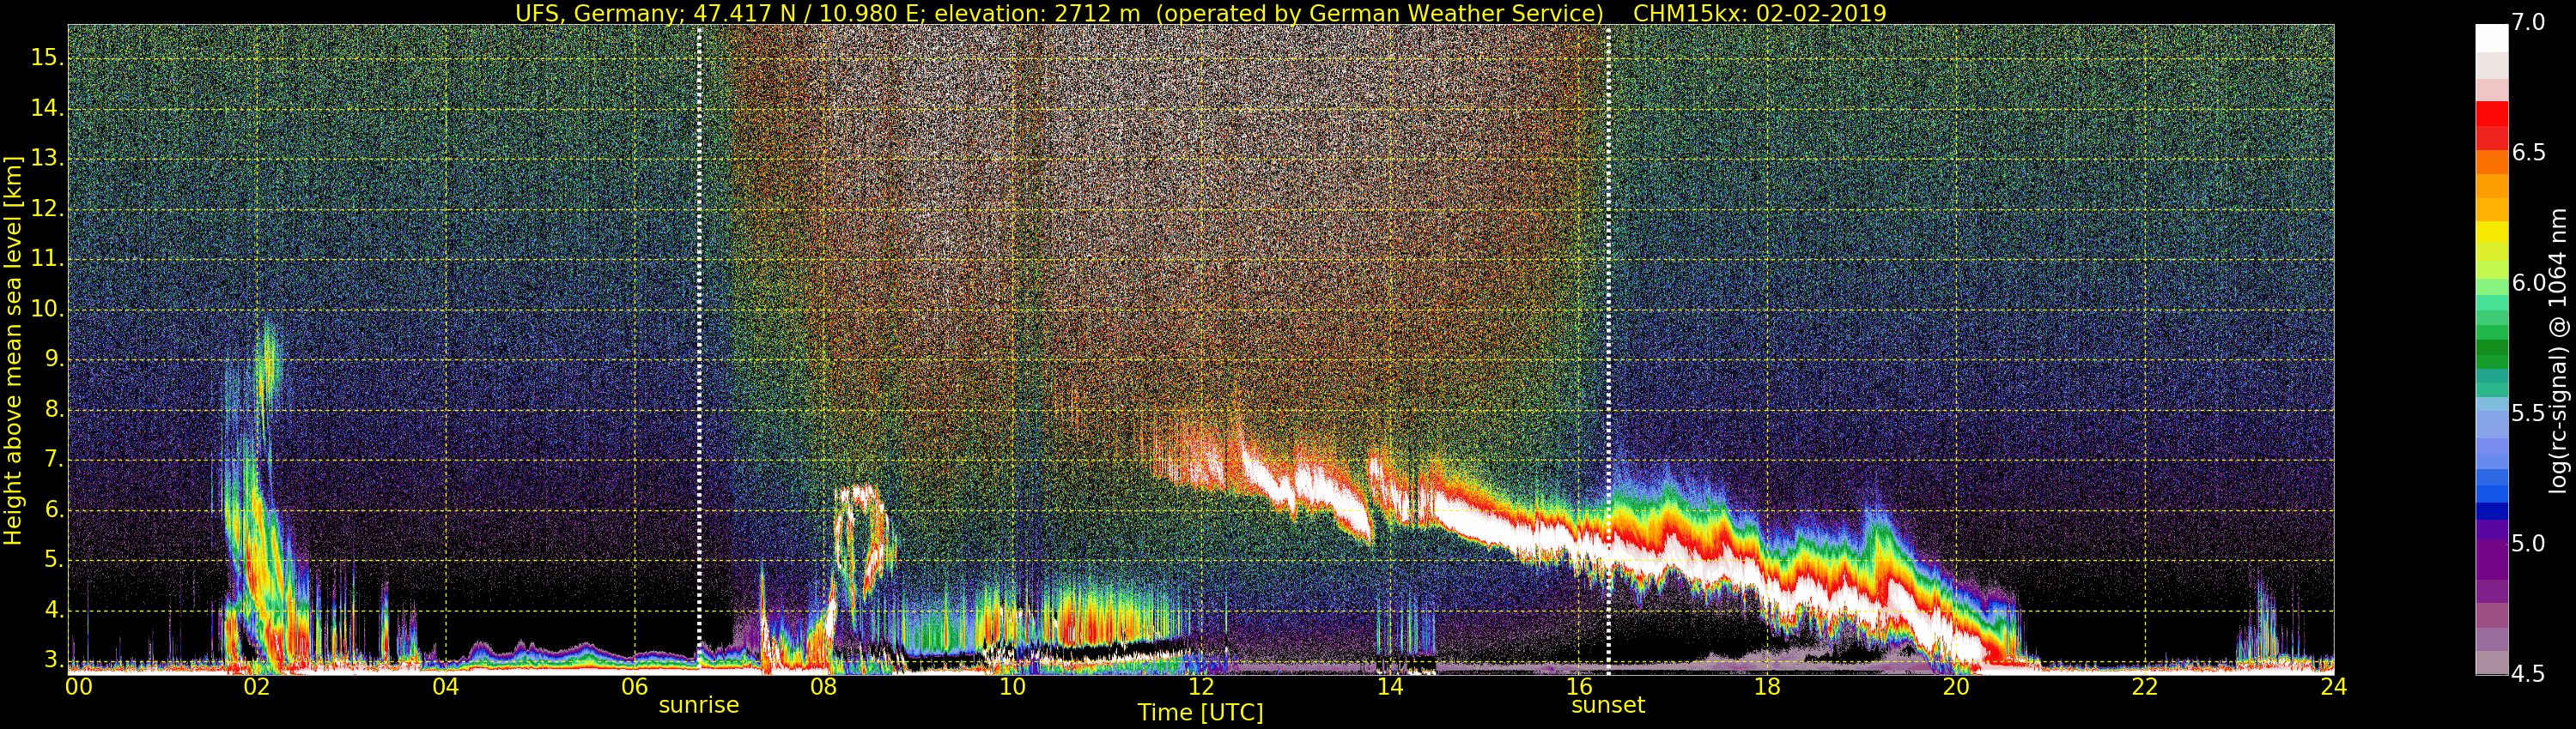2576x729 pixels.
Task: Click the time tick label 22
Action: point(2145,686)
